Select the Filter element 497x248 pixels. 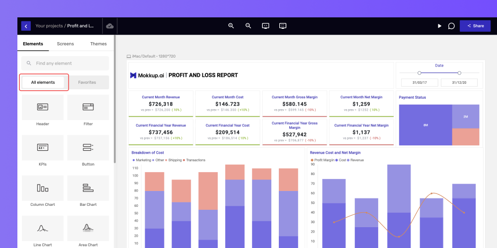click(88, 111)
